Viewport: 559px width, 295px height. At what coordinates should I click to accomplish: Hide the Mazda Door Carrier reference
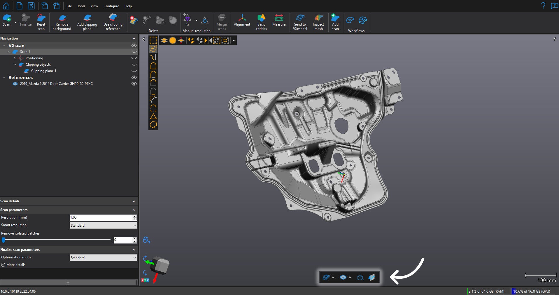134,84
